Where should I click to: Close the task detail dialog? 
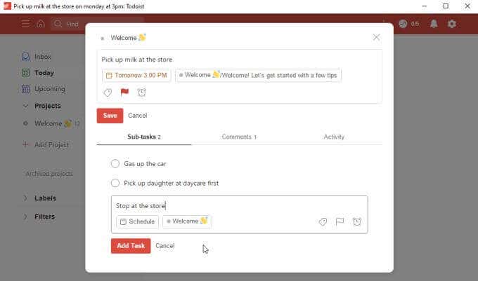point(376,37)
